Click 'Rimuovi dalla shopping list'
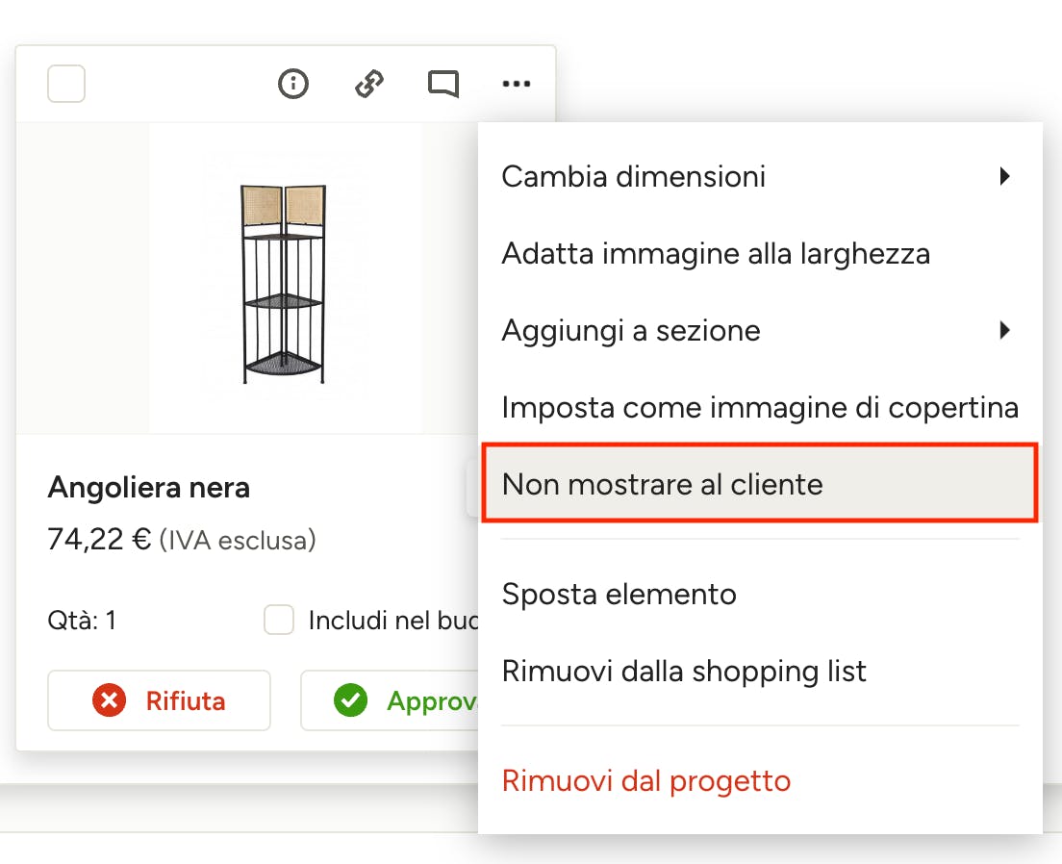Screen dimensions: 1062x864 pos(684,671)
